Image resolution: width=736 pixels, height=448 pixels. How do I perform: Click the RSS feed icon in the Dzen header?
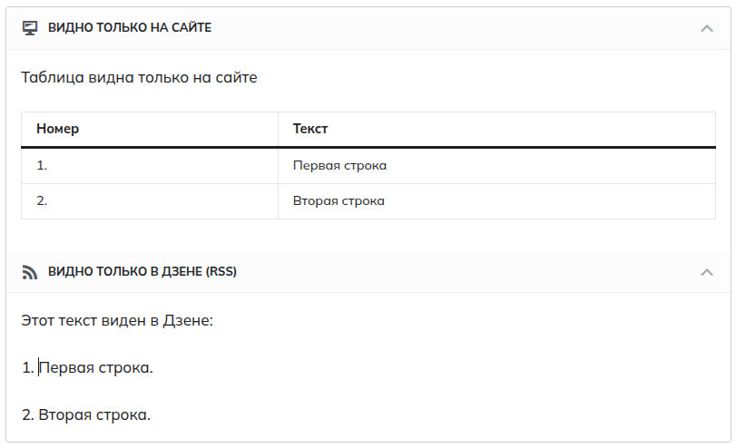30,271
